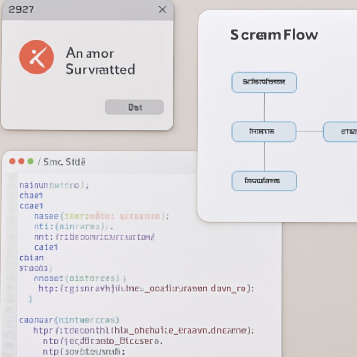Click the red error icon in the dialog
This screenshot has width=357, height=357.
37,57
